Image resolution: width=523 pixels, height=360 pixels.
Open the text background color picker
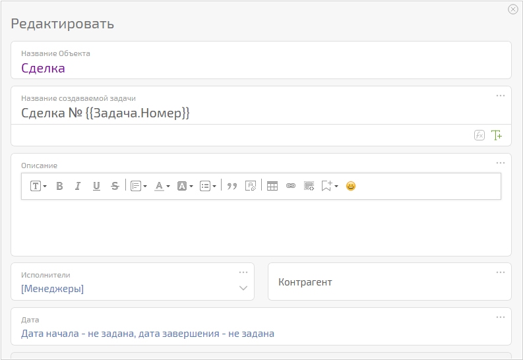(185, 186)
